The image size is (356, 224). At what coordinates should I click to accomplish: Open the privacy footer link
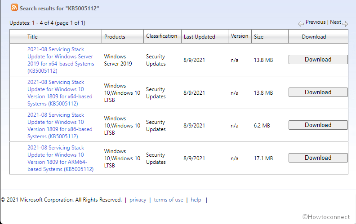tap(138, 200)
